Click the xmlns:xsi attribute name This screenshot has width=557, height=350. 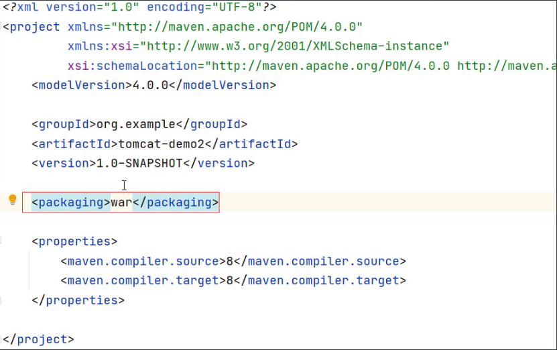pos(100,46)
